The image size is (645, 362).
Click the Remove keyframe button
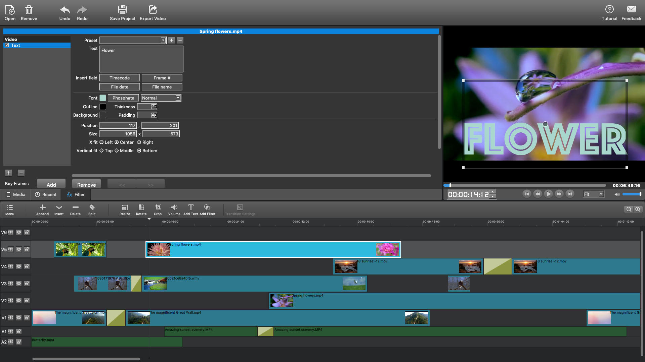[86, 184]
